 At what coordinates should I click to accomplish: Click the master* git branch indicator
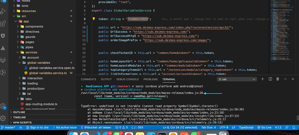8,127
